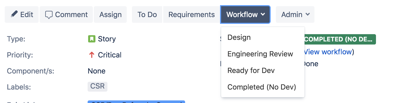Click the Assign button
This screenshot has height=103, width=413.
tap(110, 14)
